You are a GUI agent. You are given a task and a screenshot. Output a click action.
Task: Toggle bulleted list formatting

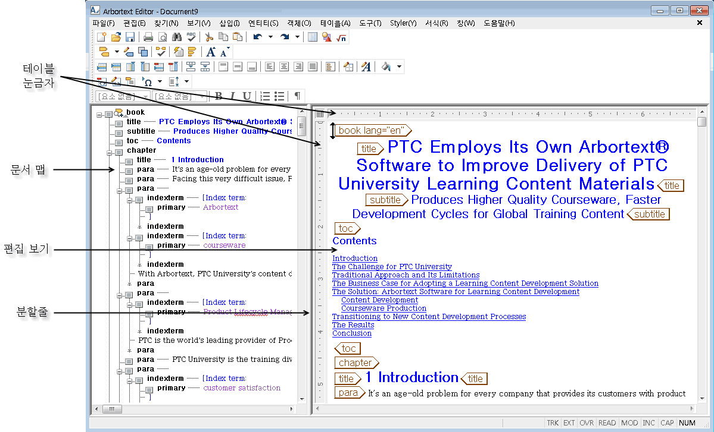click(279, 96)
